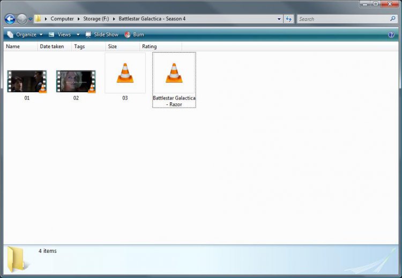Select the 03 VLC cone file icon
Viewport: 402px width, 278px height.
(x=125, y=73)
